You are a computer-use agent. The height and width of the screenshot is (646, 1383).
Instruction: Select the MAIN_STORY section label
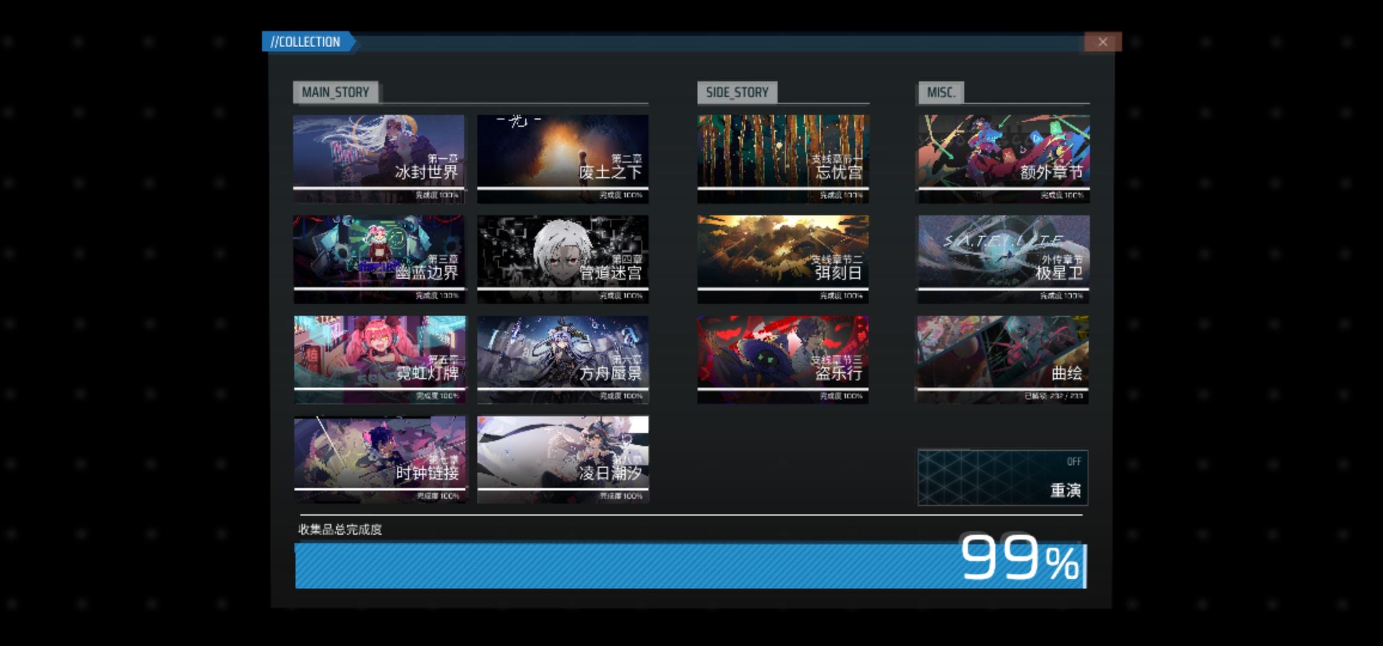point(336,92)
